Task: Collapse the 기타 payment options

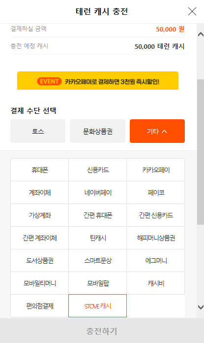Action: (157, 131)
